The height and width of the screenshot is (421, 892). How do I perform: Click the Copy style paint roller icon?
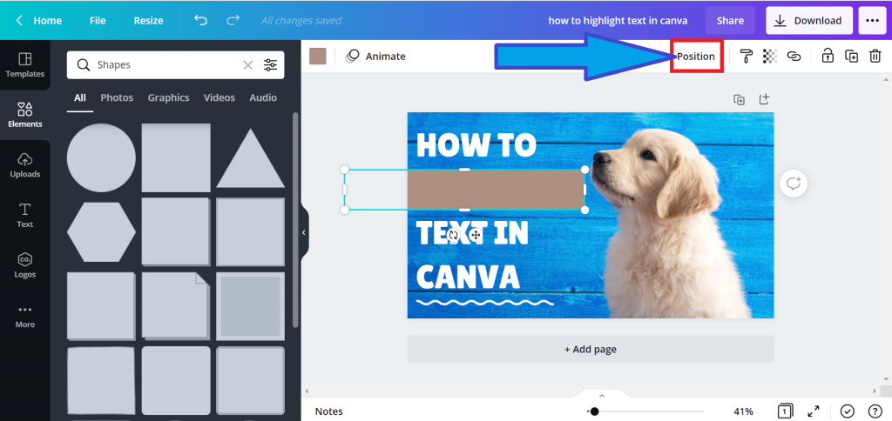pos(746,56)
